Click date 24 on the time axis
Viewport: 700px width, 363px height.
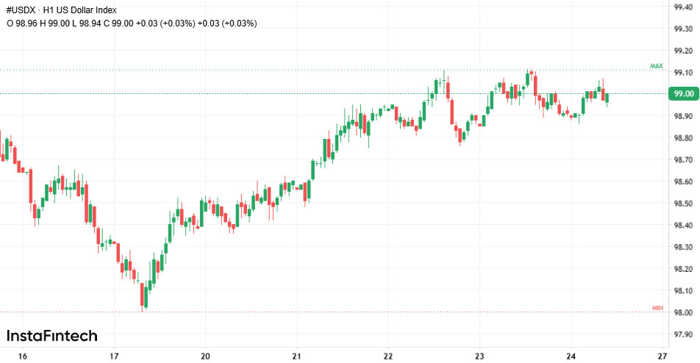(x=571, y=356)
